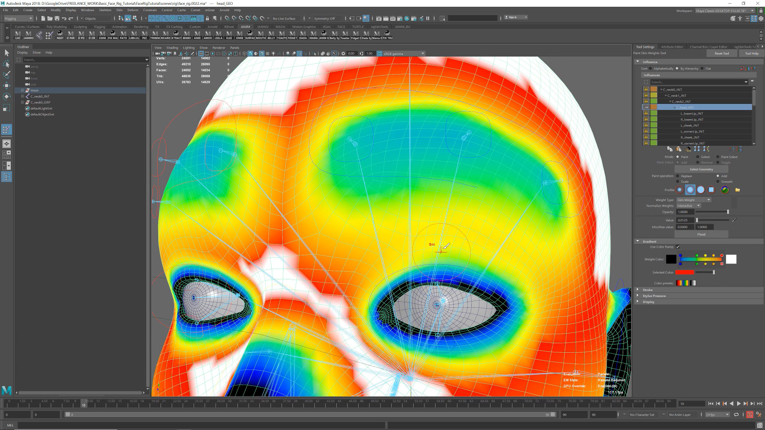Click the rainbow gradient color preset swatch
This screenshot has height=430, width=765.
click(685, 283)
